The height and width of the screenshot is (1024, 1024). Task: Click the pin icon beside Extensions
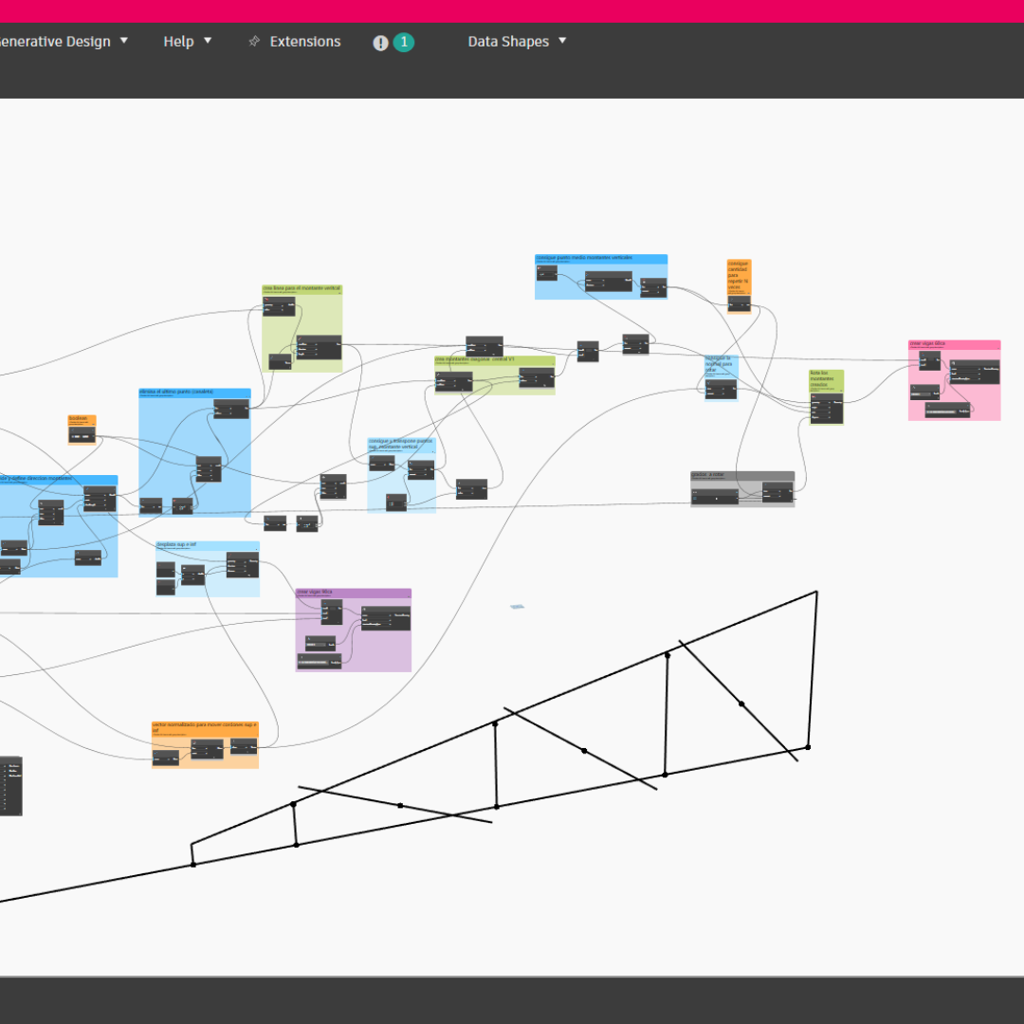253,42
